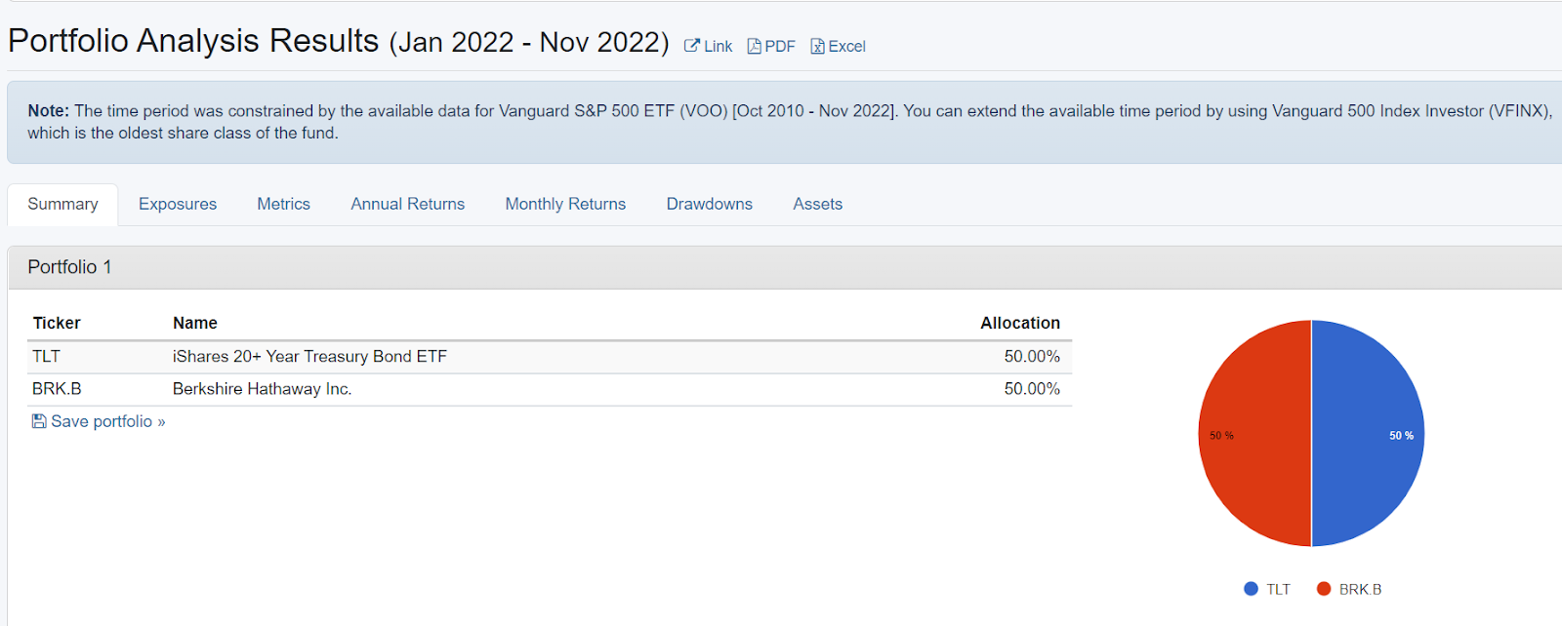Click the red BRK.B legend marker
The image size is (1562, 626).
pyautogui.click(x=1324, y=589)
